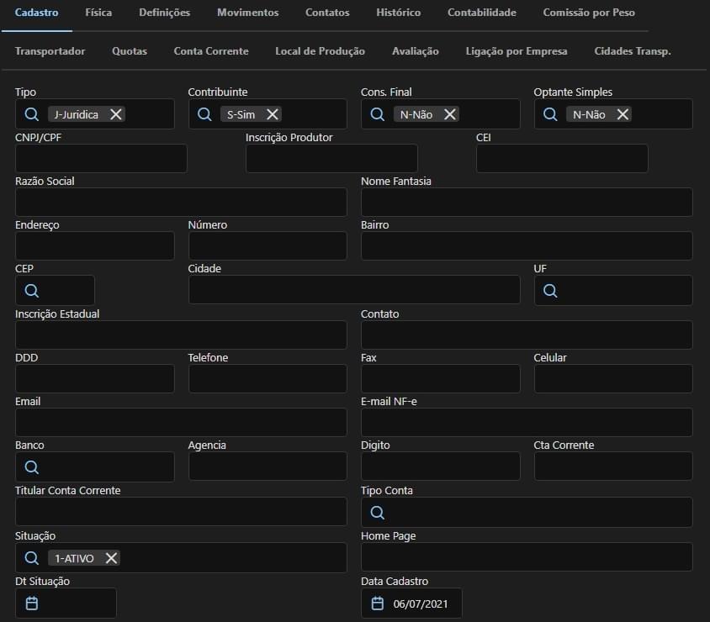The image size is (710, 622).
Task: Focus the CNPJ/CPF input field
Action: [101, 158]
